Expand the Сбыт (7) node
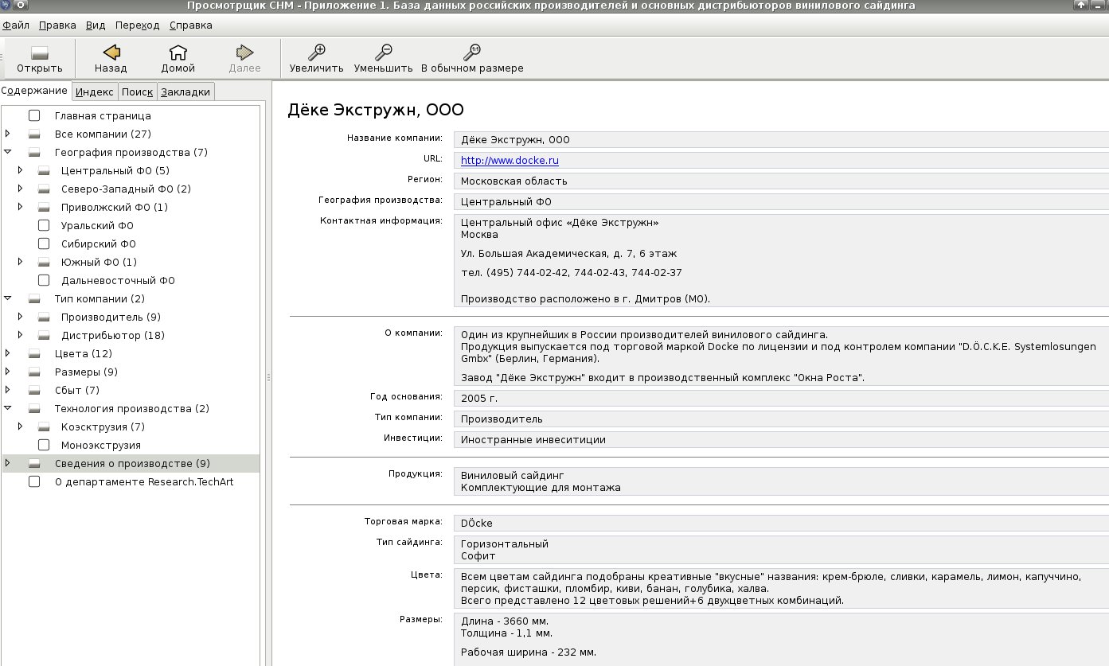 (7, 390)
